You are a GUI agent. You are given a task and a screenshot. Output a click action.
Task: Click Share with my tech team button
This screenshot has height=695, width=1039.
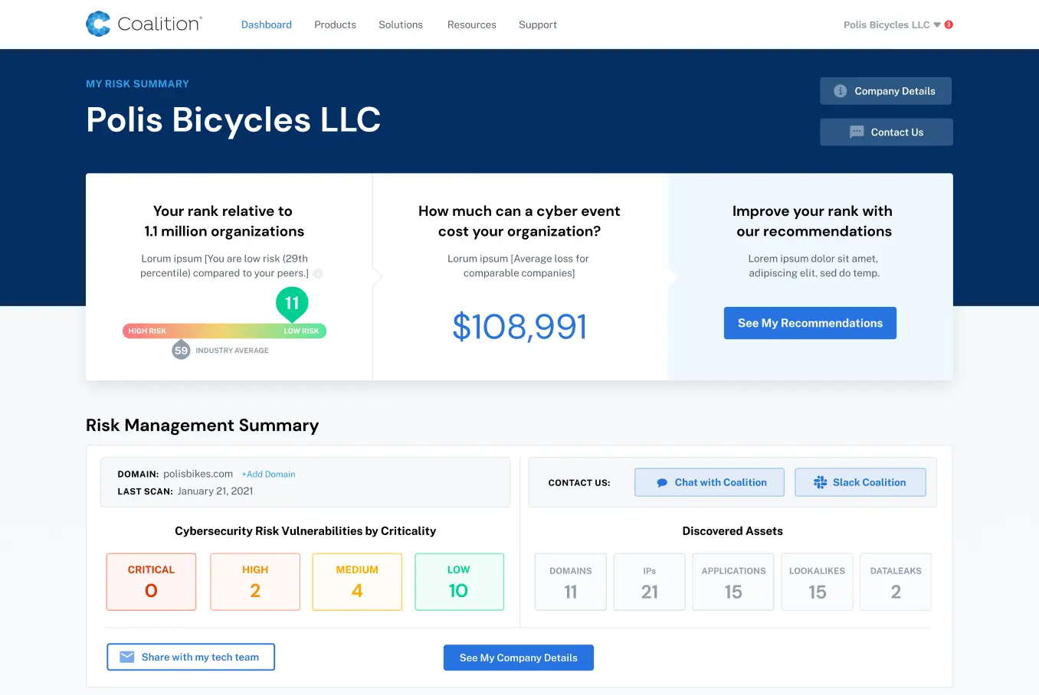pos(191,657)
